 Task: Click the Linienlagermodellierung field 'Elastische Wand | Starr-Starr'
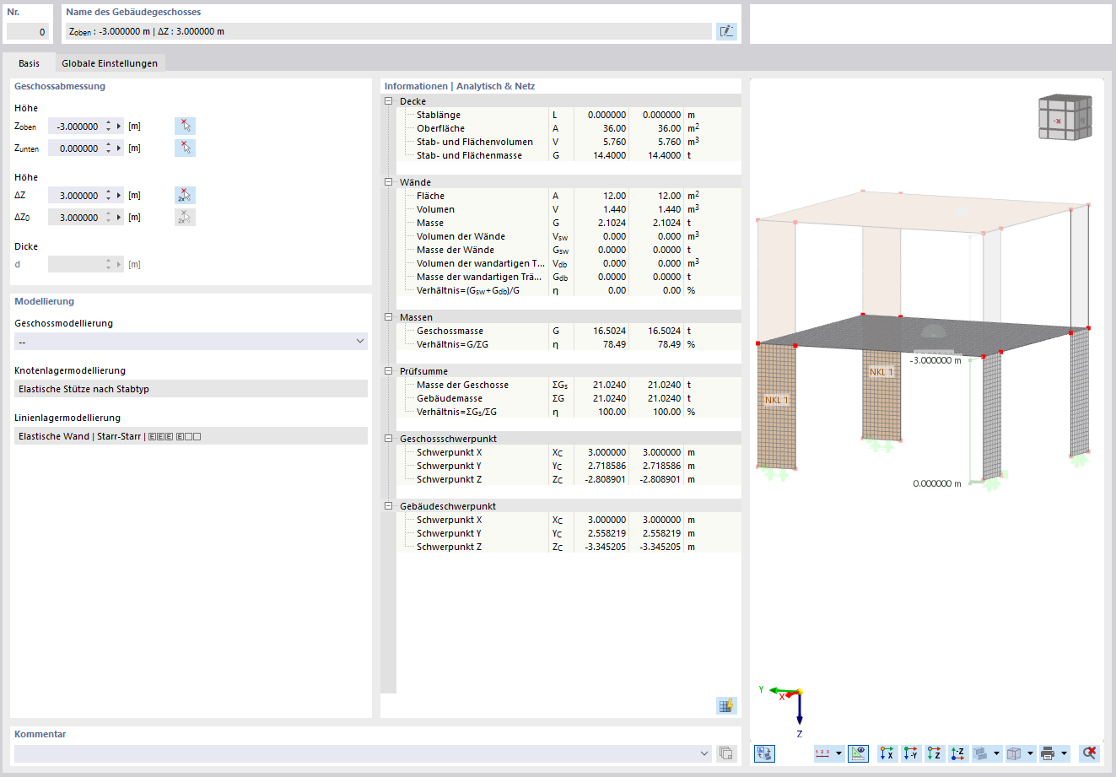191,436
